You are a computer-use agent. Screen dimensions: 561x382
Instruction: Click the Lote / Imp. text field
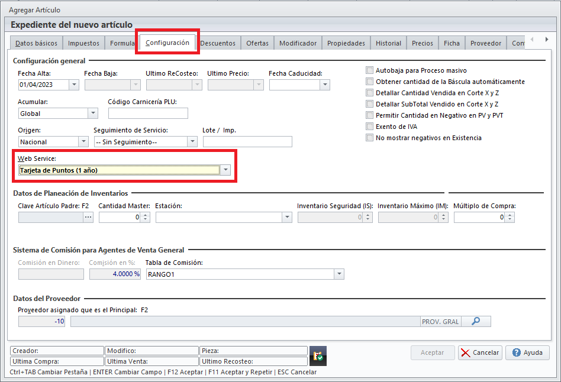click(247, 142)
